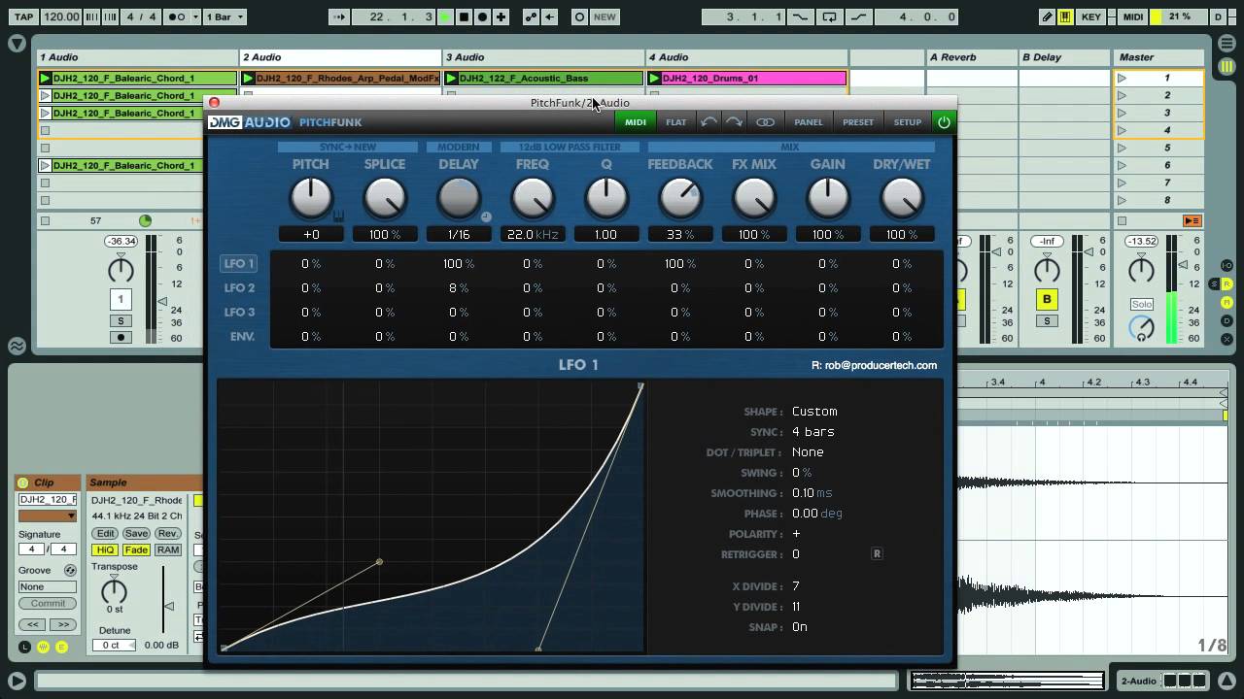Screen dimensions: 1244x699
Task: Toggle the metronome in the transport bar
Action: 176,17
